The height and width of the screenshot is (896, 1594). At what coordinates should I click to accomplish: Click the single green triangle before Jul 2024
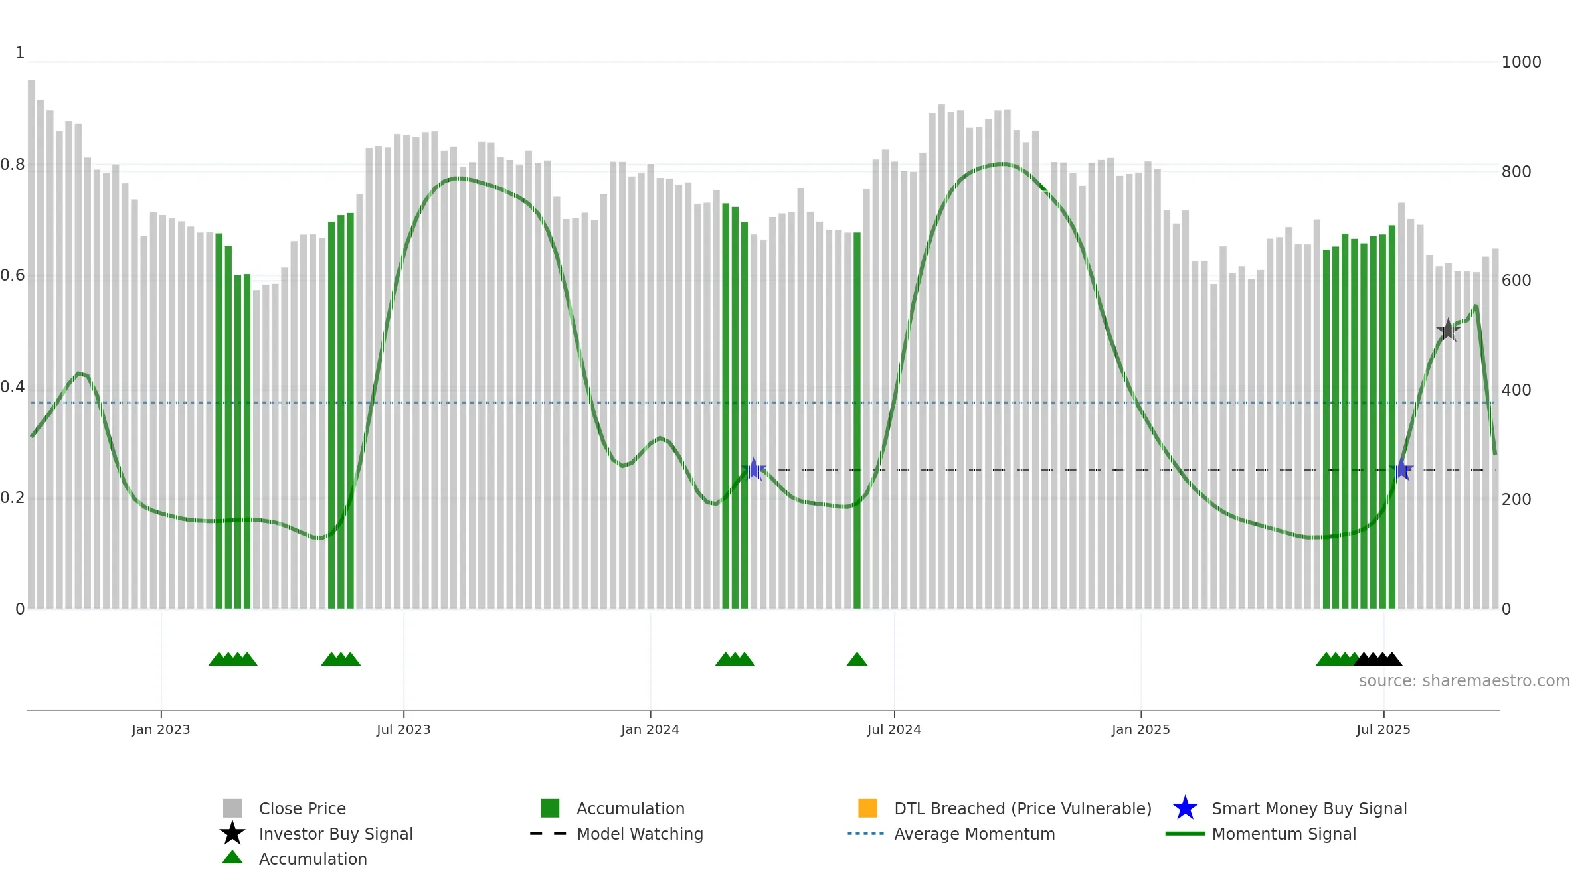[x=857, y=659]
